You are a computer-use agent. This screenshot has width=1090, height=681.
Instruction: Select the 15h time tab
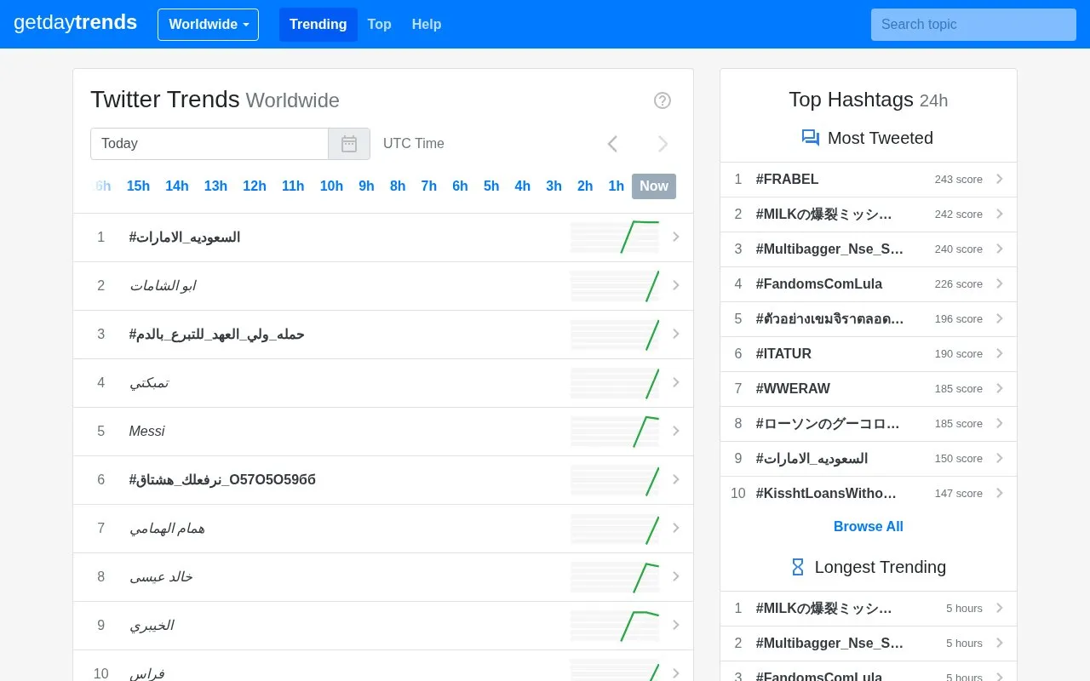[138, 186]
